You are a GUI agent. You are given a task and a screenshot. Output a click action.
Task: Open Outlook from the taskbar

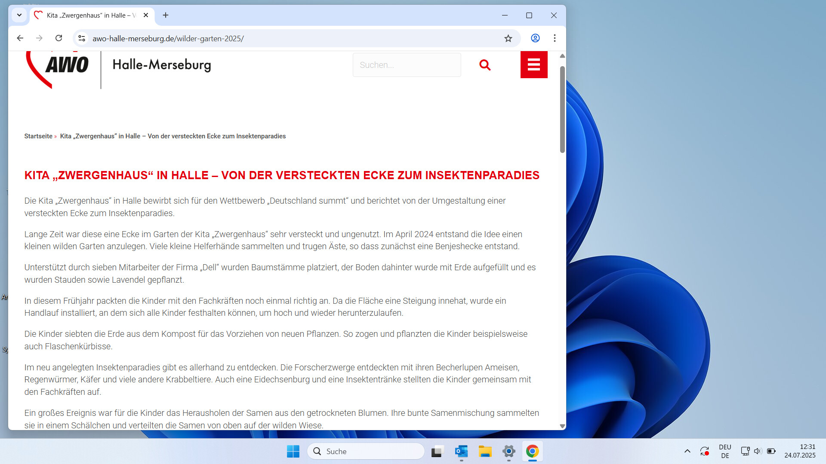click(x=461, y=451)
